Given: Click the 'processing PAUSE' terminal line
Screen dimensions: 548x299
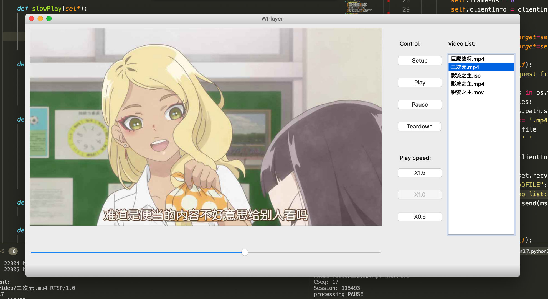Looking at the screenshot, I should (x=338, y=294).
